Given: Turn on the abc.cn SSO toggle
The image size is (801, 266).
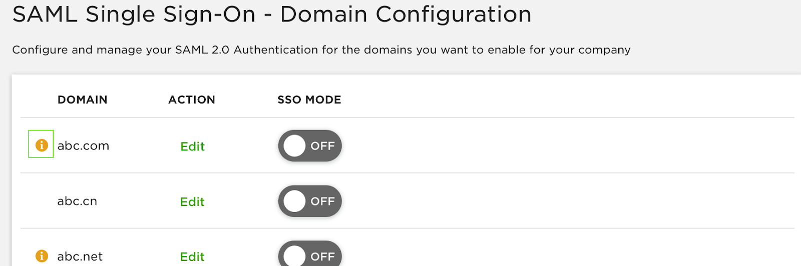Looking at the screenshot, I should tap(310, 201).
